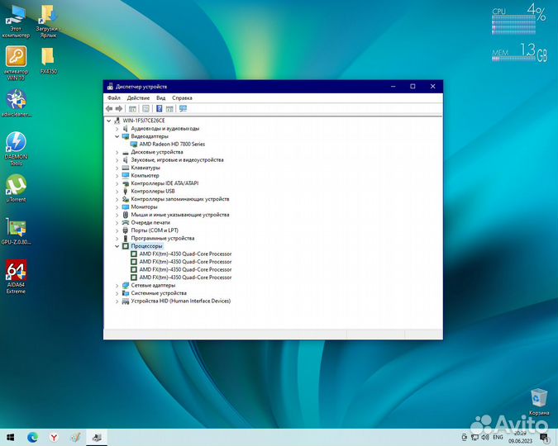Click the taskbar clock and date
This screenshot has height=446, width=558.
pyautogui.click(x=520, y=437)
